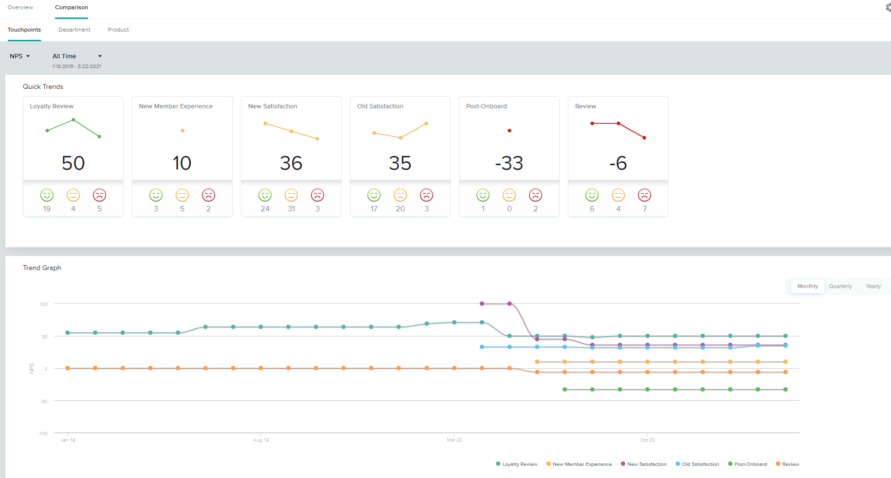Select the sad face icon on Old Satisfaction card
Image resolution: width=891 pixels, height=478 pixels.
(x=426, y=195)
